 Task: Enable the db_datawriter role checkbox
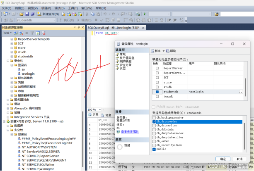click(x=154, y=126)
